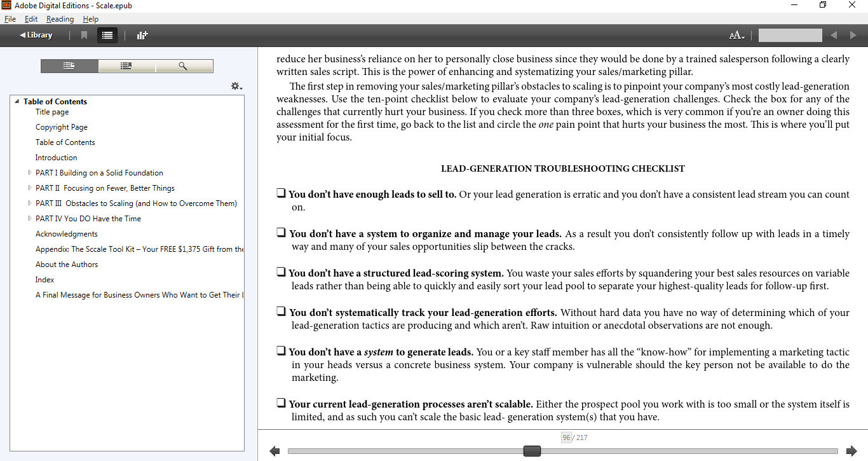Go to next page using bottom right arrow
The image size is (868, 461).
coord(851,451)
